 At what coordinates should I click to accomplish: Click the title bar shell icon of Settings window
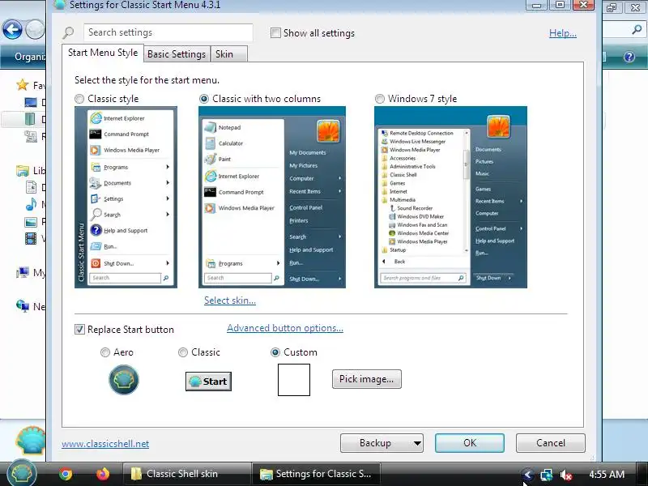[60, 5]
